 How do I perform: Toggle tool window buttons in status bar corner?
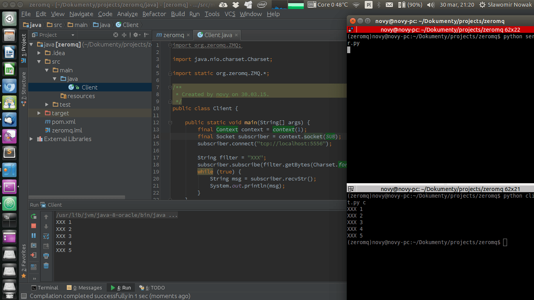tap(24, 296)
